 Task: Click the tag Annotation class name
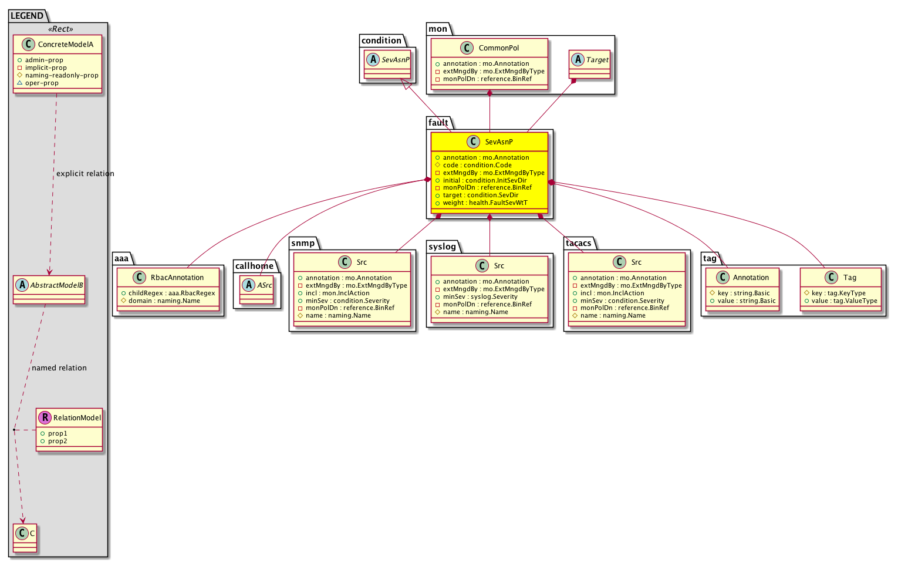(x=751, y=278)
